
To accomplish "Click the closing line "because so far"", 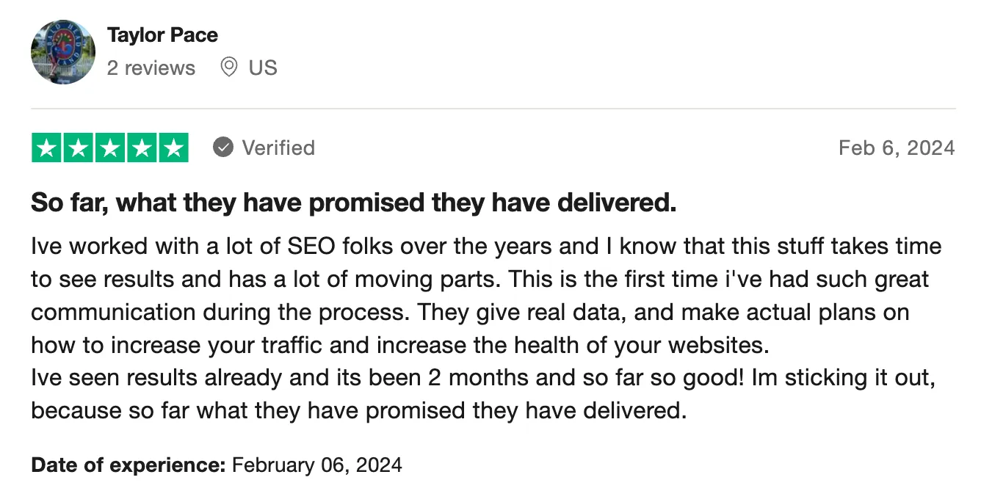I will pos(358,410).
